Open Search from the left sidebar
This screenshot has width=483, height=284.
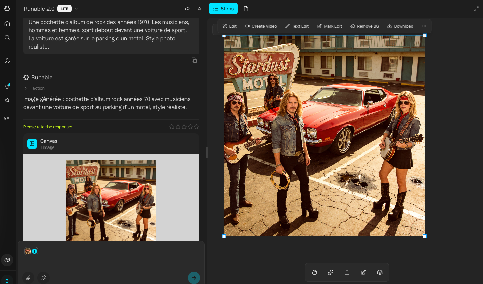(x=7, y=37)
